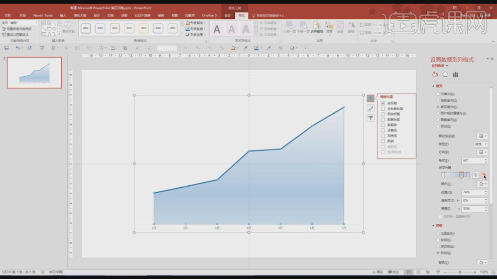The height and width of the screenshot is (279, 497).
Task: Open the Chart Filters funnel button
Action: (x=370, y=118)
